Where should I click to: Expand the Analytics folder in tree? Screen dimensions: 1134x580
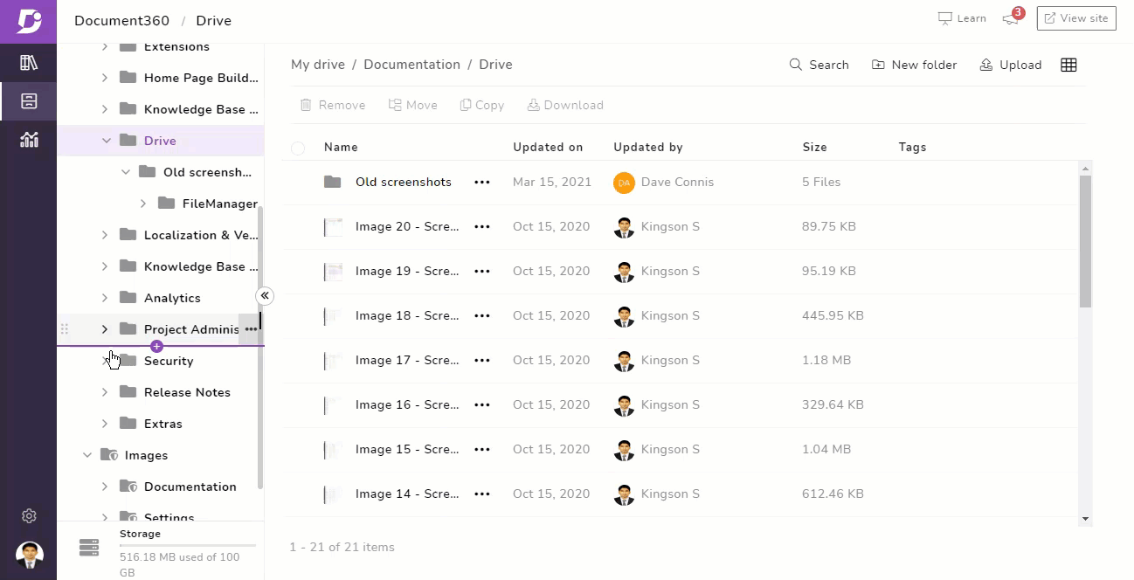coord(105,298)
